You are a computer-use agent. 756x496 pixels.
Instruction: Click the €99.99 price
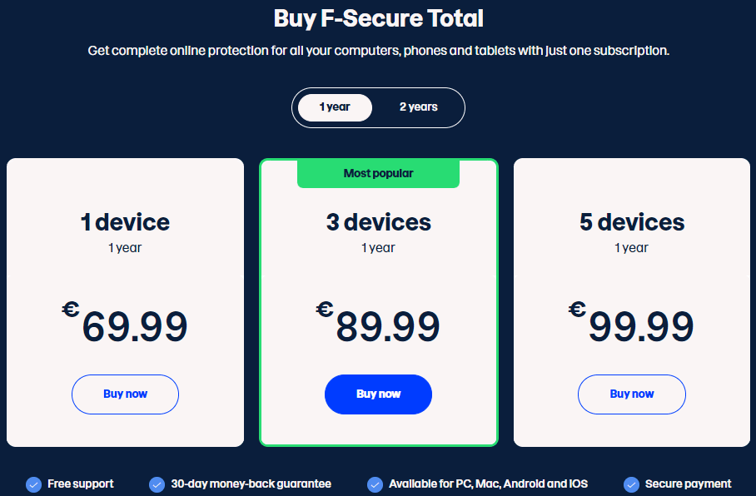(x=631, y=322)
